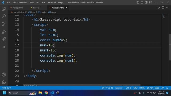The width and height of the screenshot is (171, 96).
Task: Open Run and Debug view
Action: point(4,32)
